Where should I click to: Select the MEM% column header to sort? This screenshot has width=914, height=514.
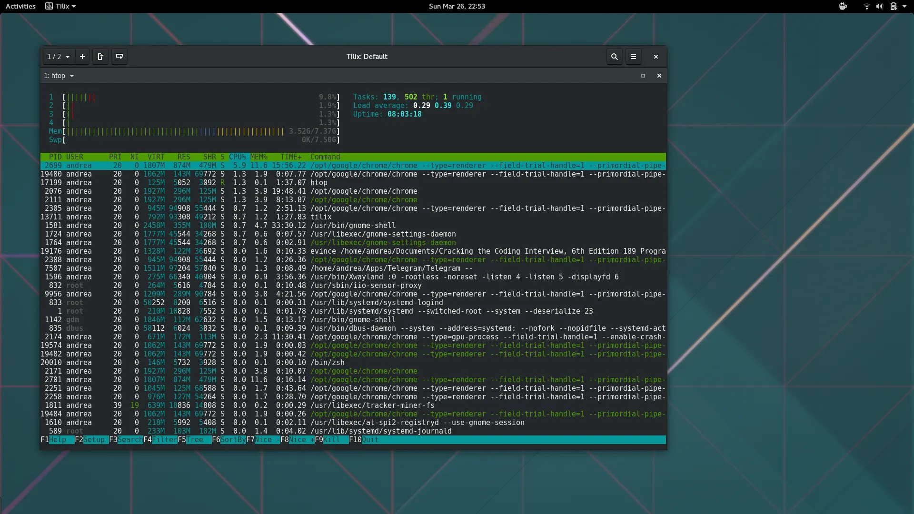(258, 157)
